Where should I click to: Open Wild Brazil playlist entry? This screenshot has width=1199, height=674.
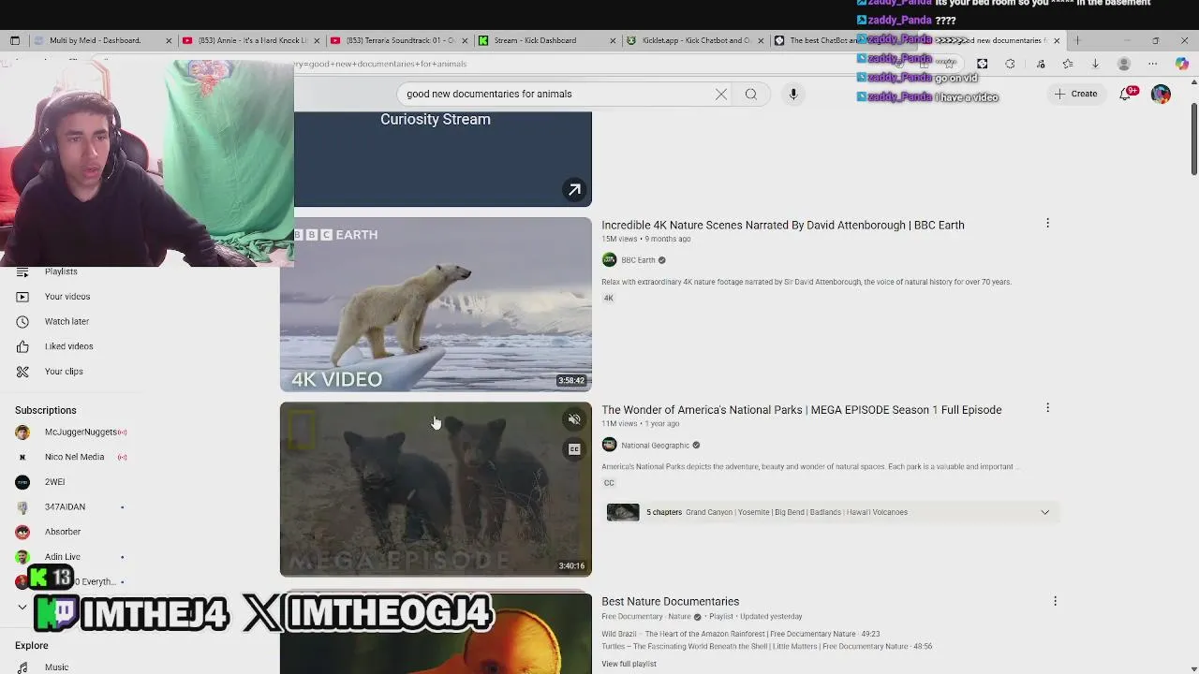(x=740, y=634)
